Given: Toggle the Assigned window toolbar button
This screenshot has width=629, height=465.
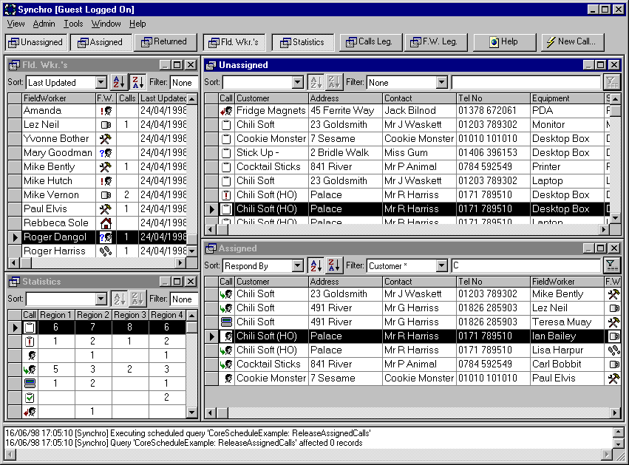Looking at the screenshot, I should tap(99, 42).
